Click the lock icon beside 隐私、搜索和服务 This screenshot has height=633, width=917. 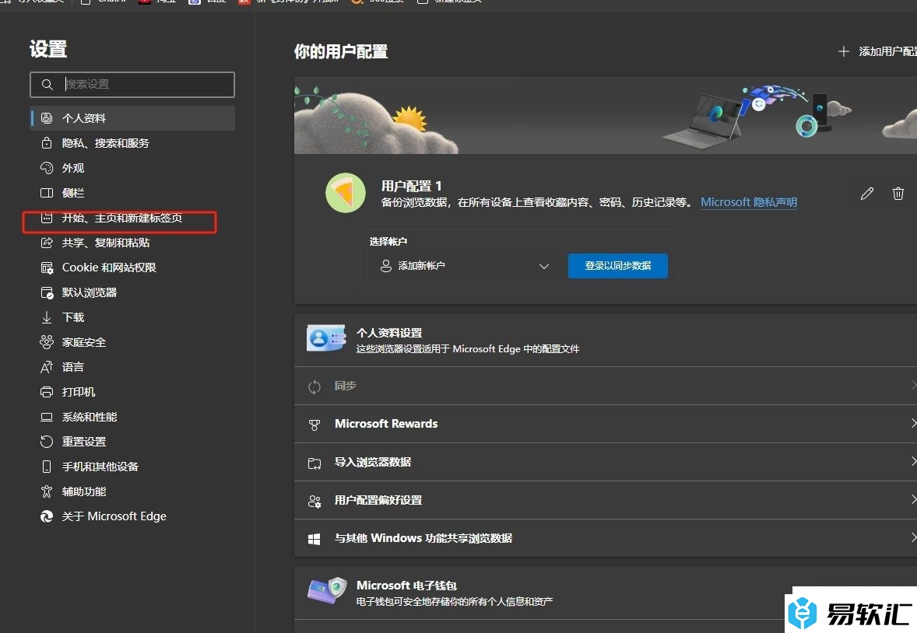[x=47, y=142]
